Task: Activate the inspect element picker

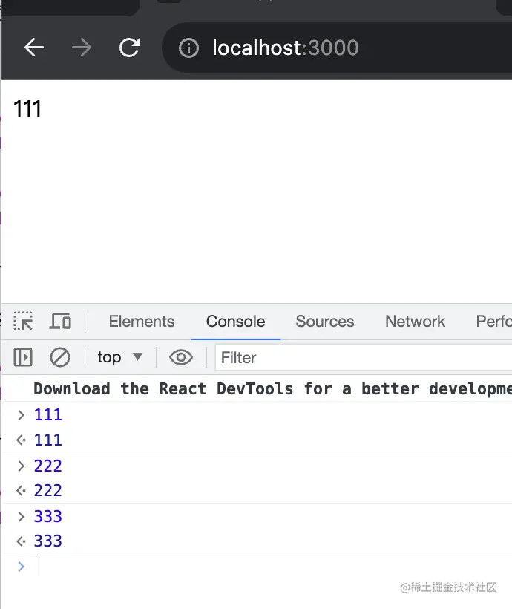Action: 23,321
